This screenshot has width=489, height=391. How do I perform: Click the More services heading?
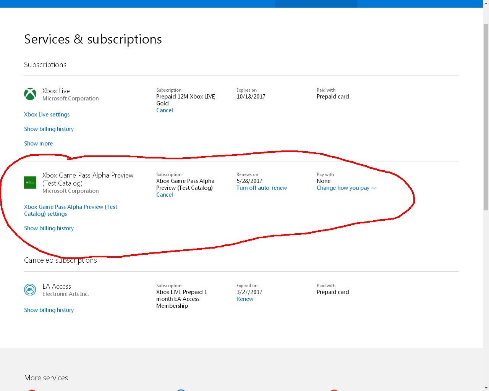(46, 378)
